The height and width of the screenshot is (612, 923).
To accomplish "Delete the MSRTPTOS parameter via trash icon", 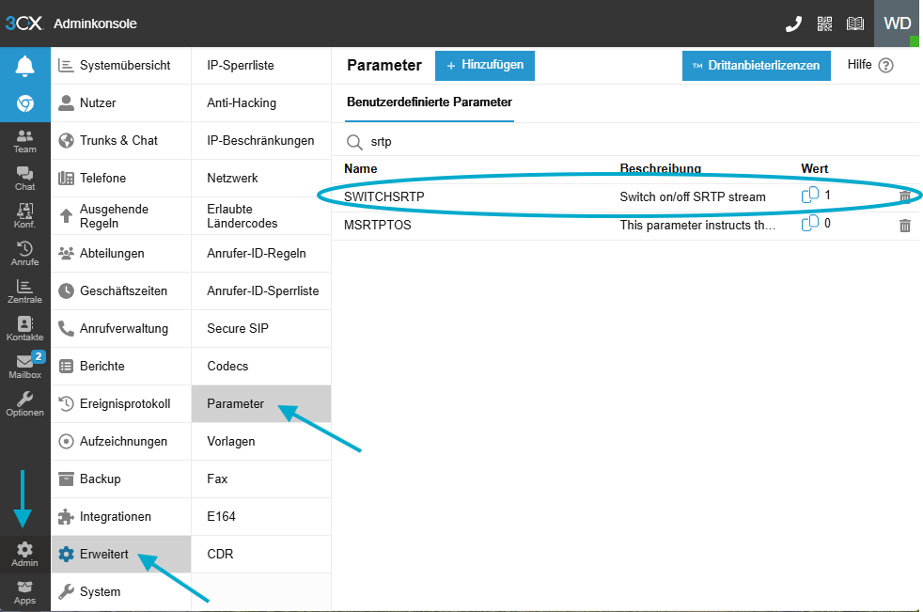I will click(905, 226).
